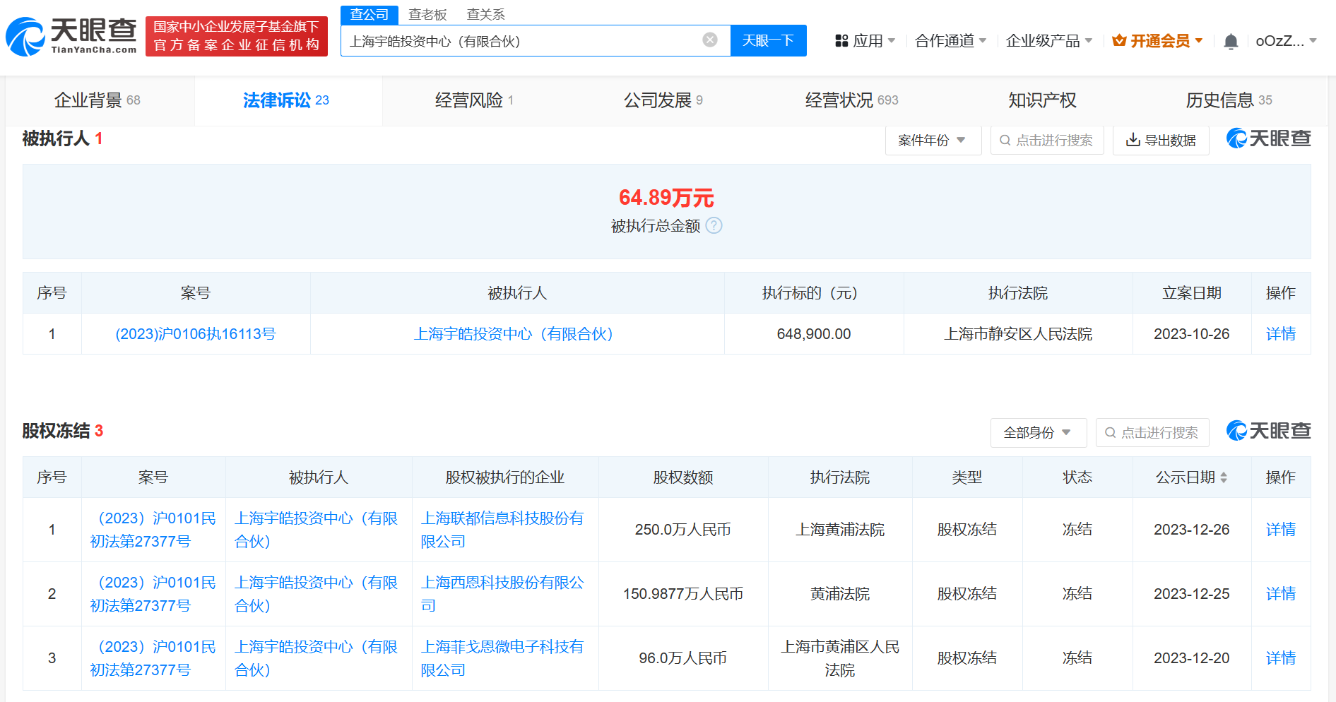Click the 股权冻结 section 点击进行搜索 field
This screenshot has width=1336, height=702.
(x=1152, y=432)
